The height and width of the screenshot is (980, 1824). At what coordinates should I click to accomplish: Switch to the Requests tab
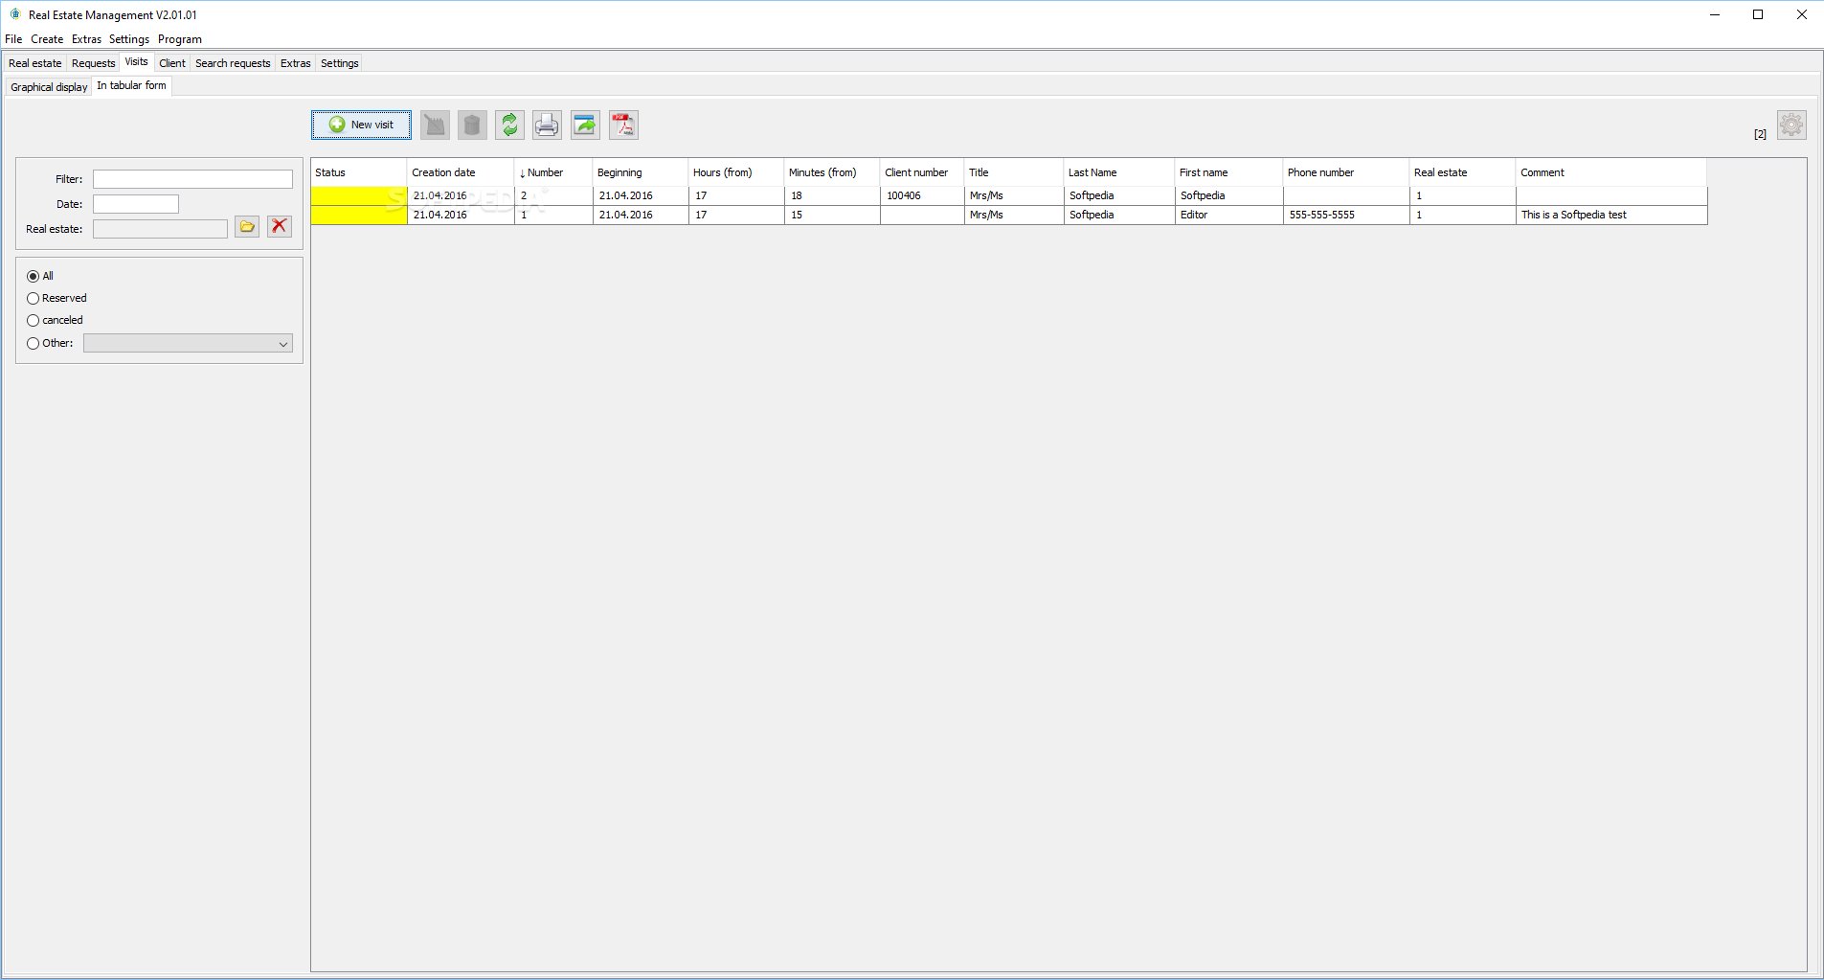point(94,63)
